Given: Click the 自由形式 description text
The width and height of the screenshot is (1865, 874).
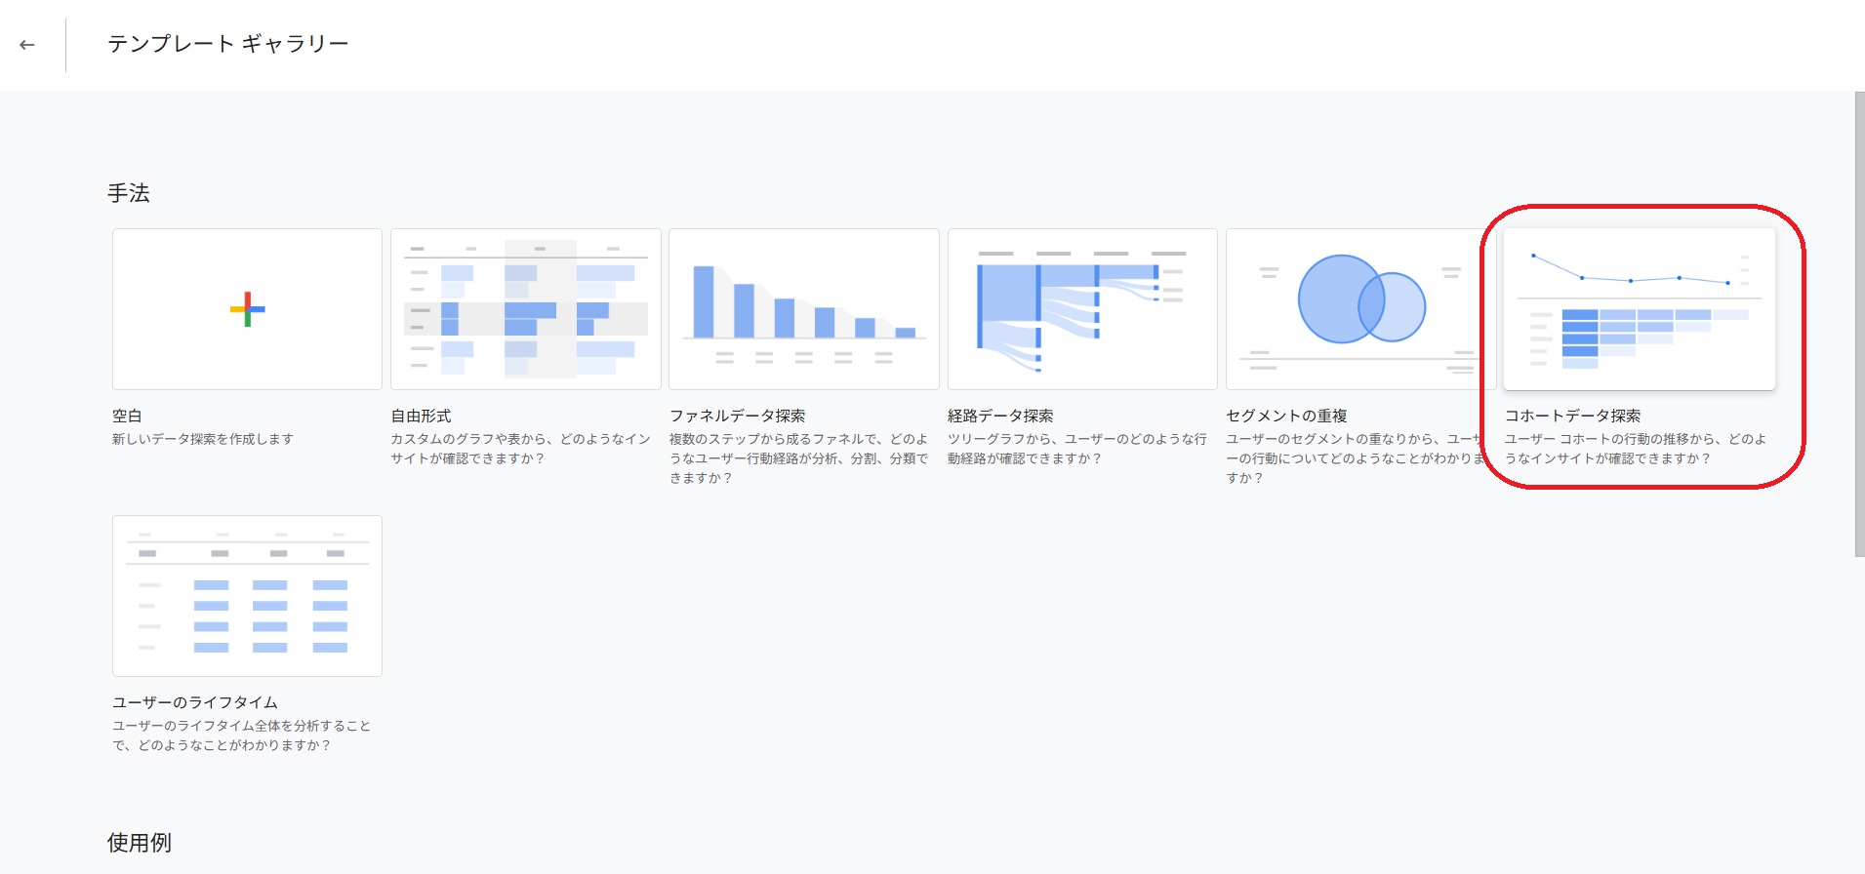Looking at the screenshot, I should click(x=520, y=449).
